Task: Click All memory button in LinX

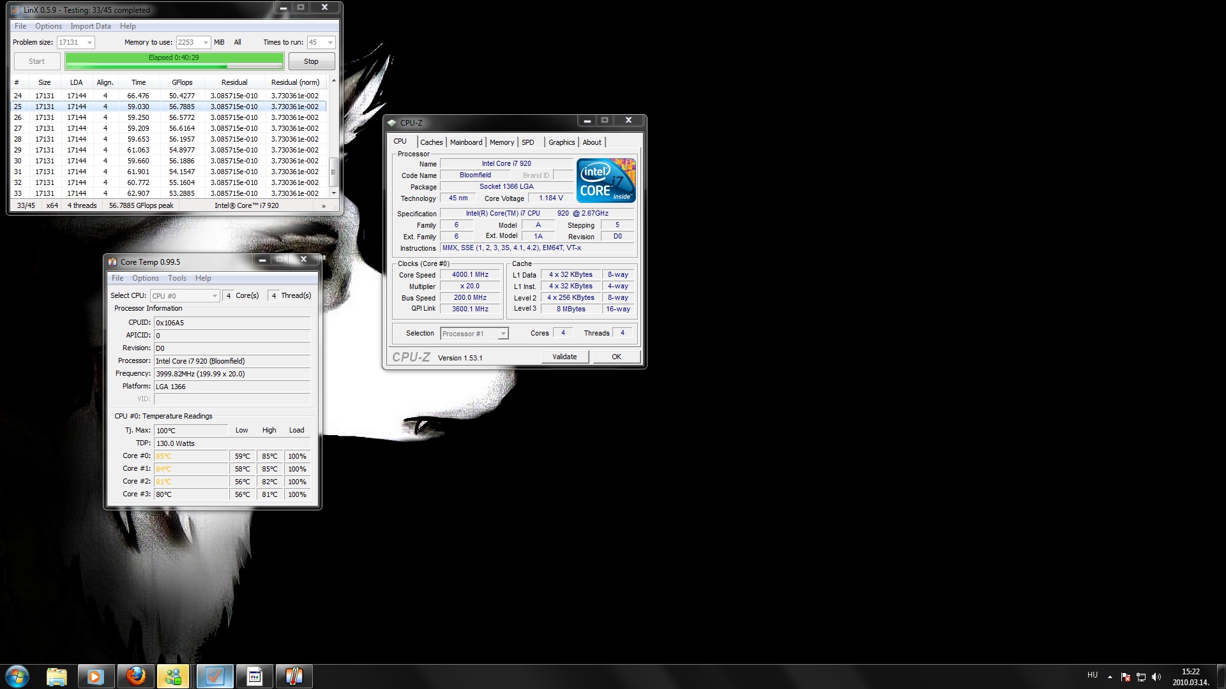Action: pos(238,43)
